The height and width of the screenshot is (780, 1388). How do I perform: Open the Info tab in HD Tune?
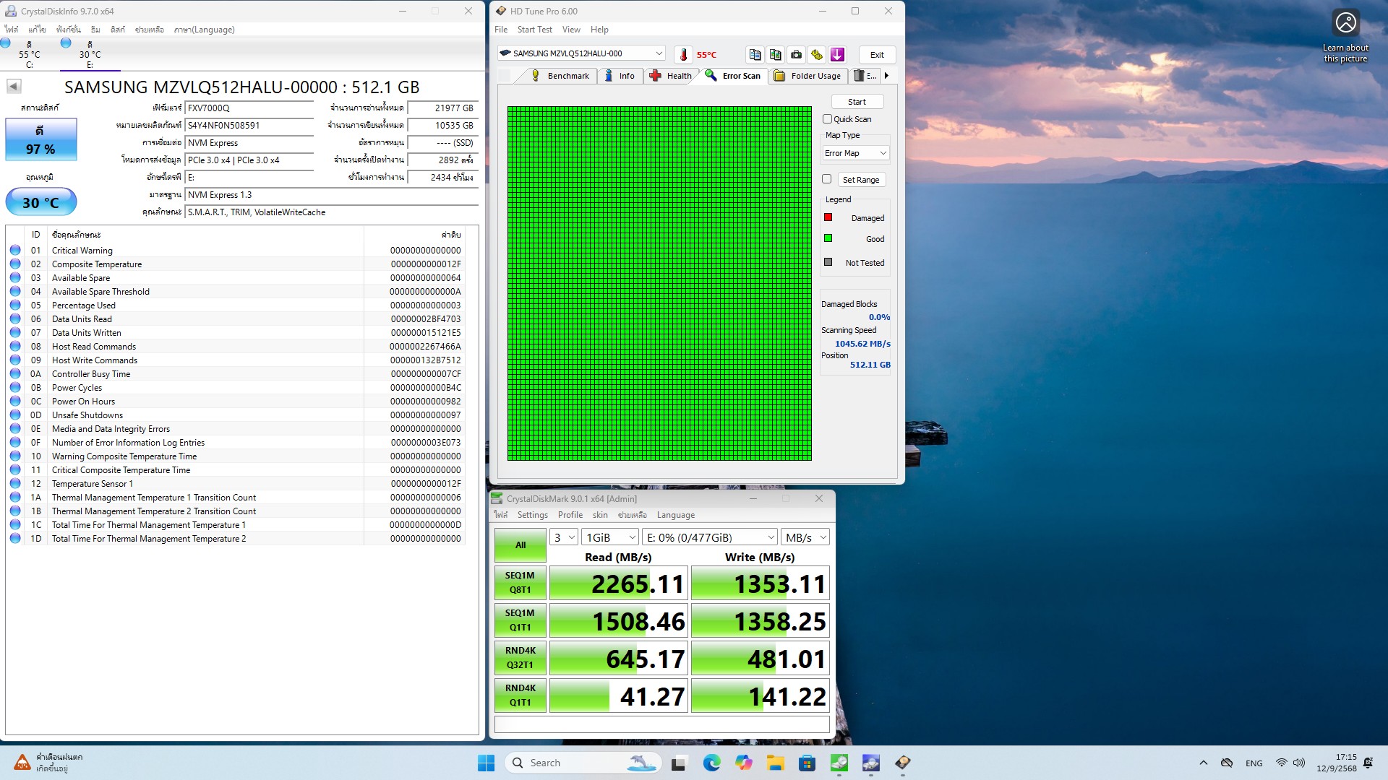coord(620,76)
